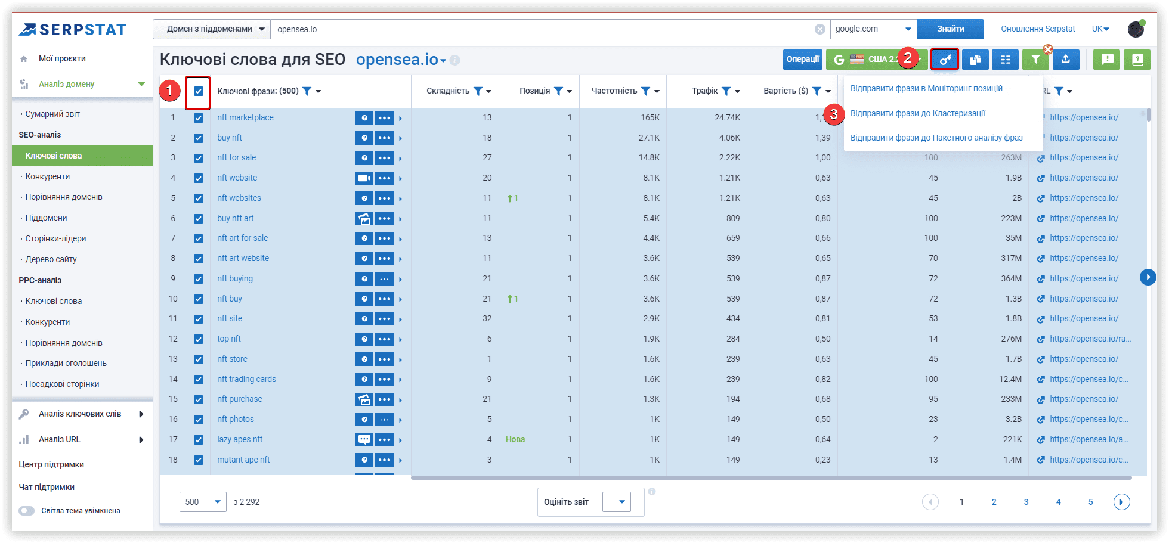Screen dimensions: 1169x543
Task: Click SERP features icon for nft marketplace
Action: [364, 118]
